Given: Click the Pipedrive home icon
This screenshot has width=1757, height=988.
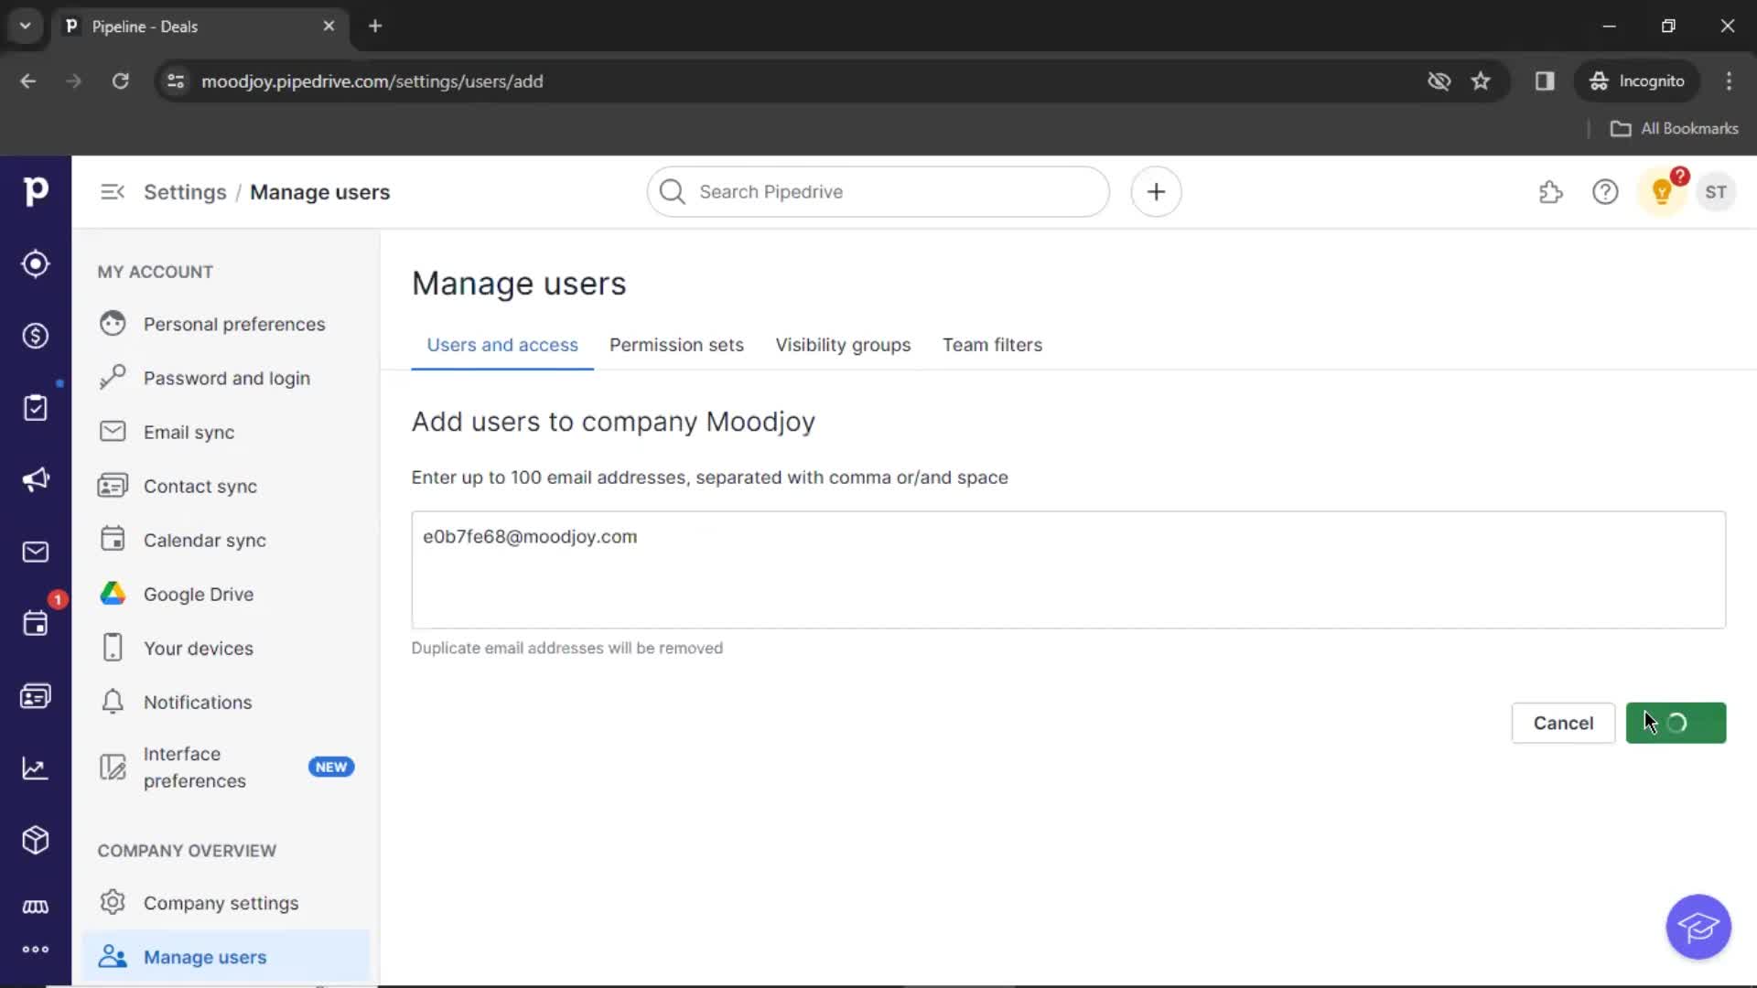Looking at the screenshot, I should 35,192.
